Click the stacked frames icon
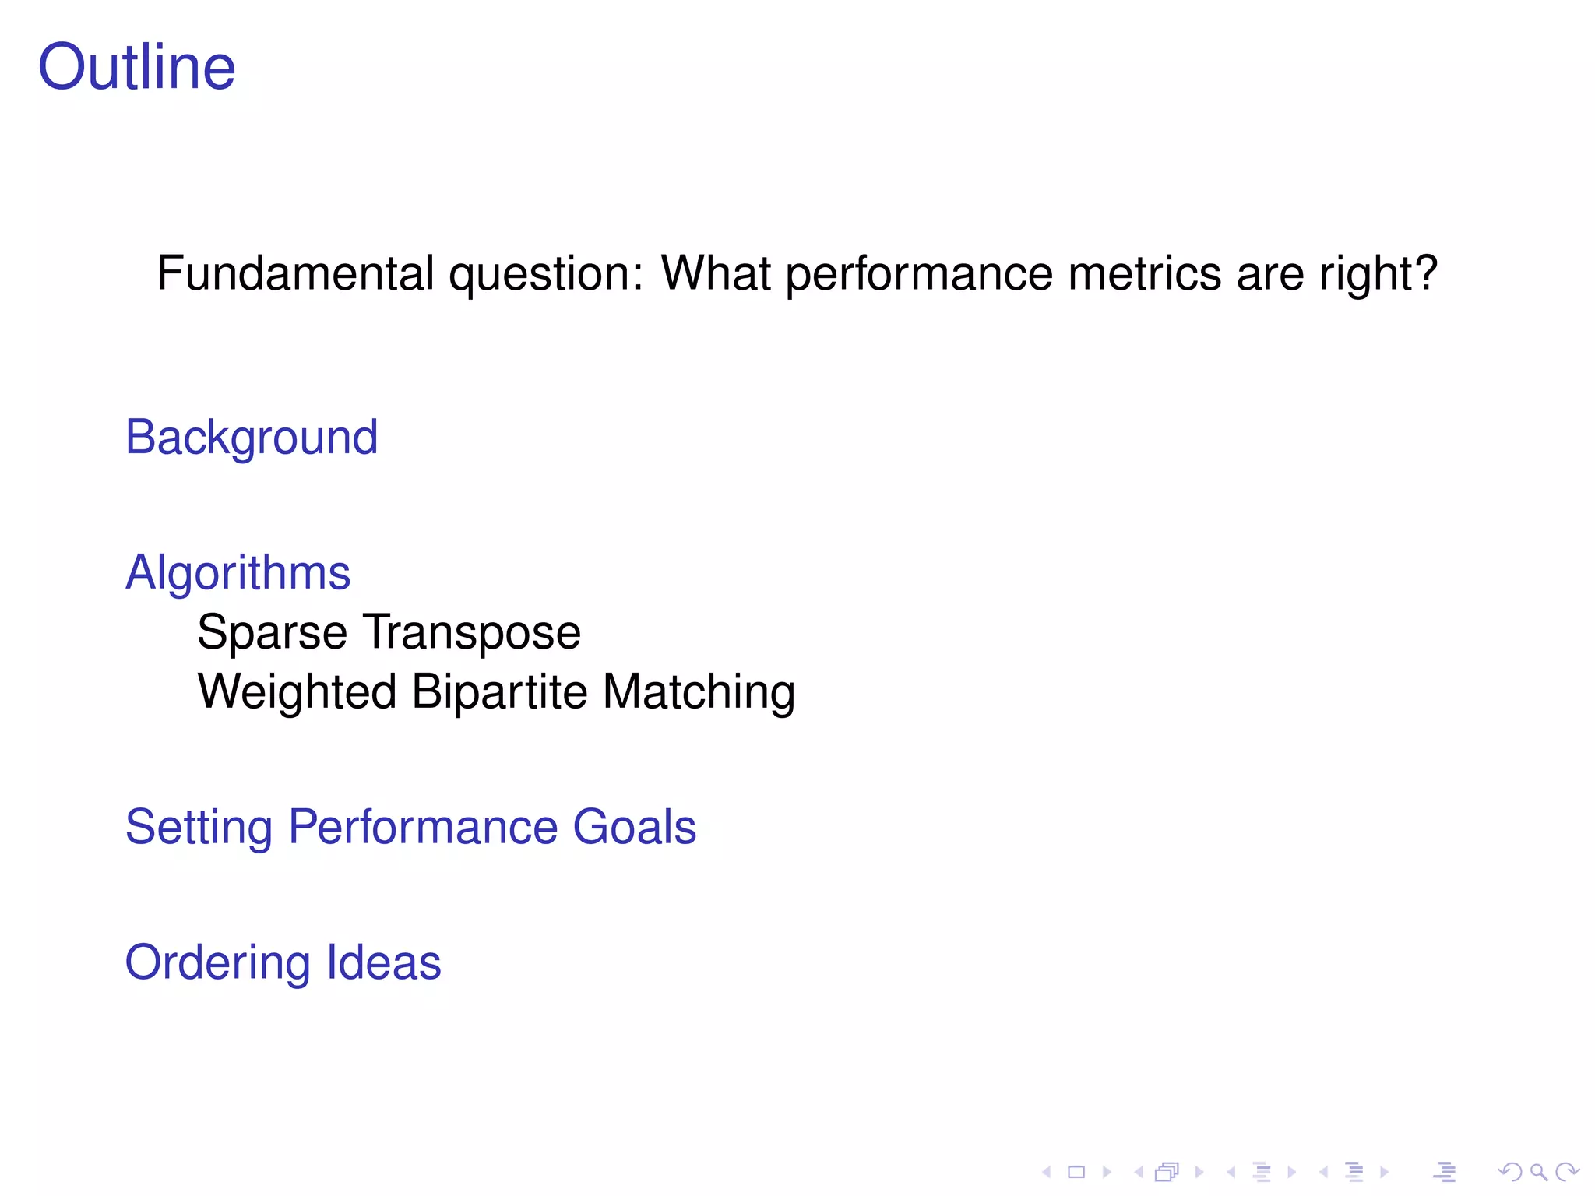The height and width of the screenshot is (1196, 1595). (x=1167, y=1172)
